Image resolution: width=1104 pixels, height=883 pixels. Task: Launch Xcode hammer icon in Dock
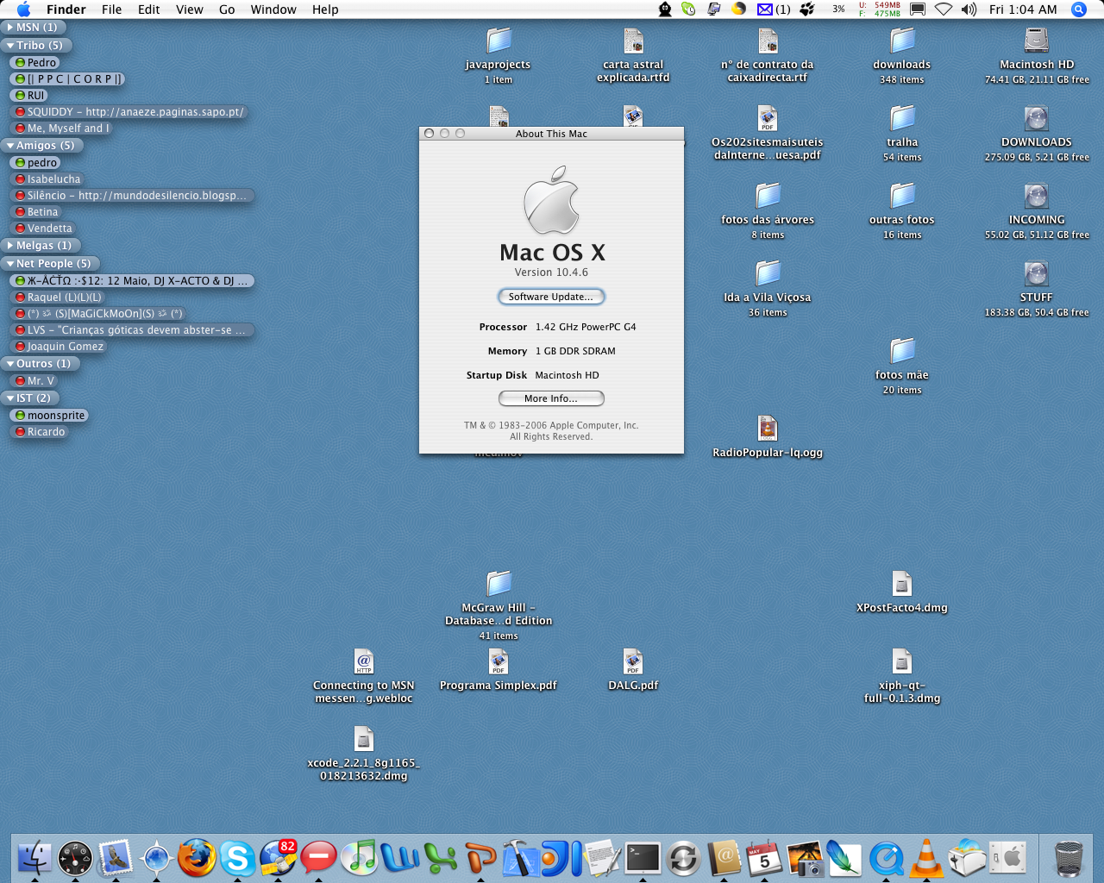pyautogui.click(x=521, y=858)
